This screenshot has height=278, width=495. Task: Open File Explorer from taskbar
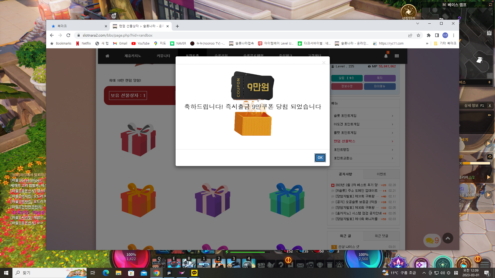[x=118, y=273]
